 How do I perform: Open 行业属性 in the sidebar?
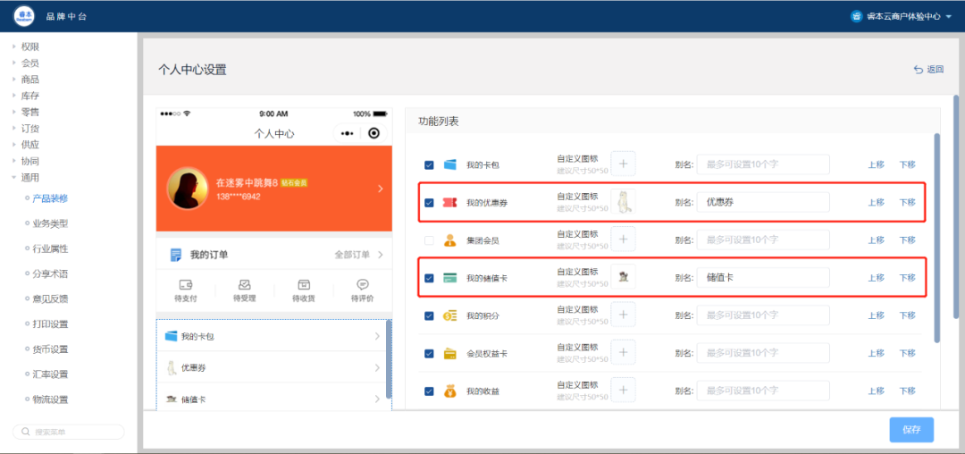[x=50, y=248]
